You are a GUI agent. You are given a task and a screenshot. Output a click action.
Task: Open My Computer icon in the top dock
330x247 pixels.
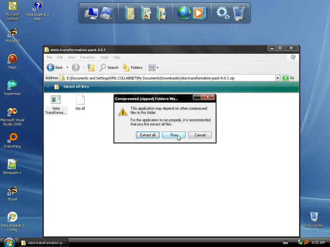coord(92,13)
